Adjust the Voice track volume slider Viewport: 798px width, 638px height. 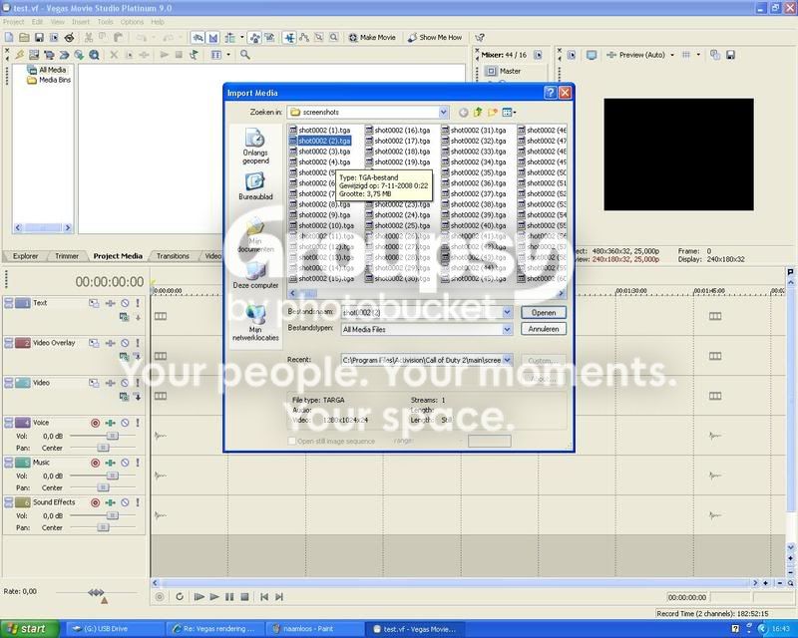(112, 436)
